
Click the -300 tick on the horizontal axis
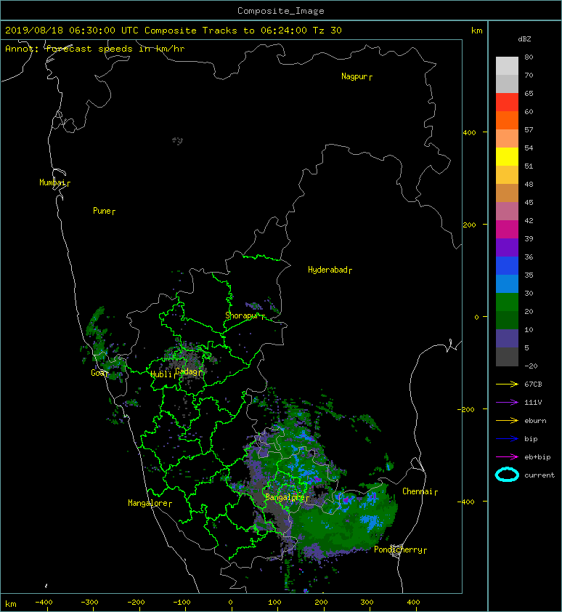tap(90, 603)
